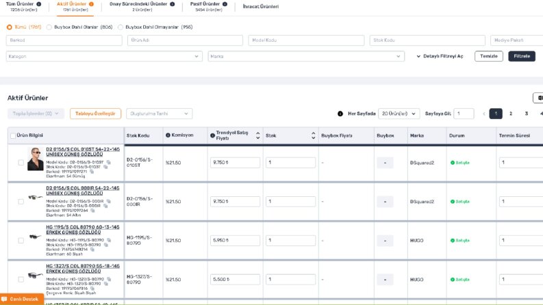This screenshot has height=305, width=543.
Task: Check D2 0156/S COL 010ST product row
Action: point(21,163)
